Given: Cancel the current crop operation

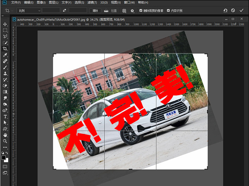Looking at the screenshot, I should [233, 11].
